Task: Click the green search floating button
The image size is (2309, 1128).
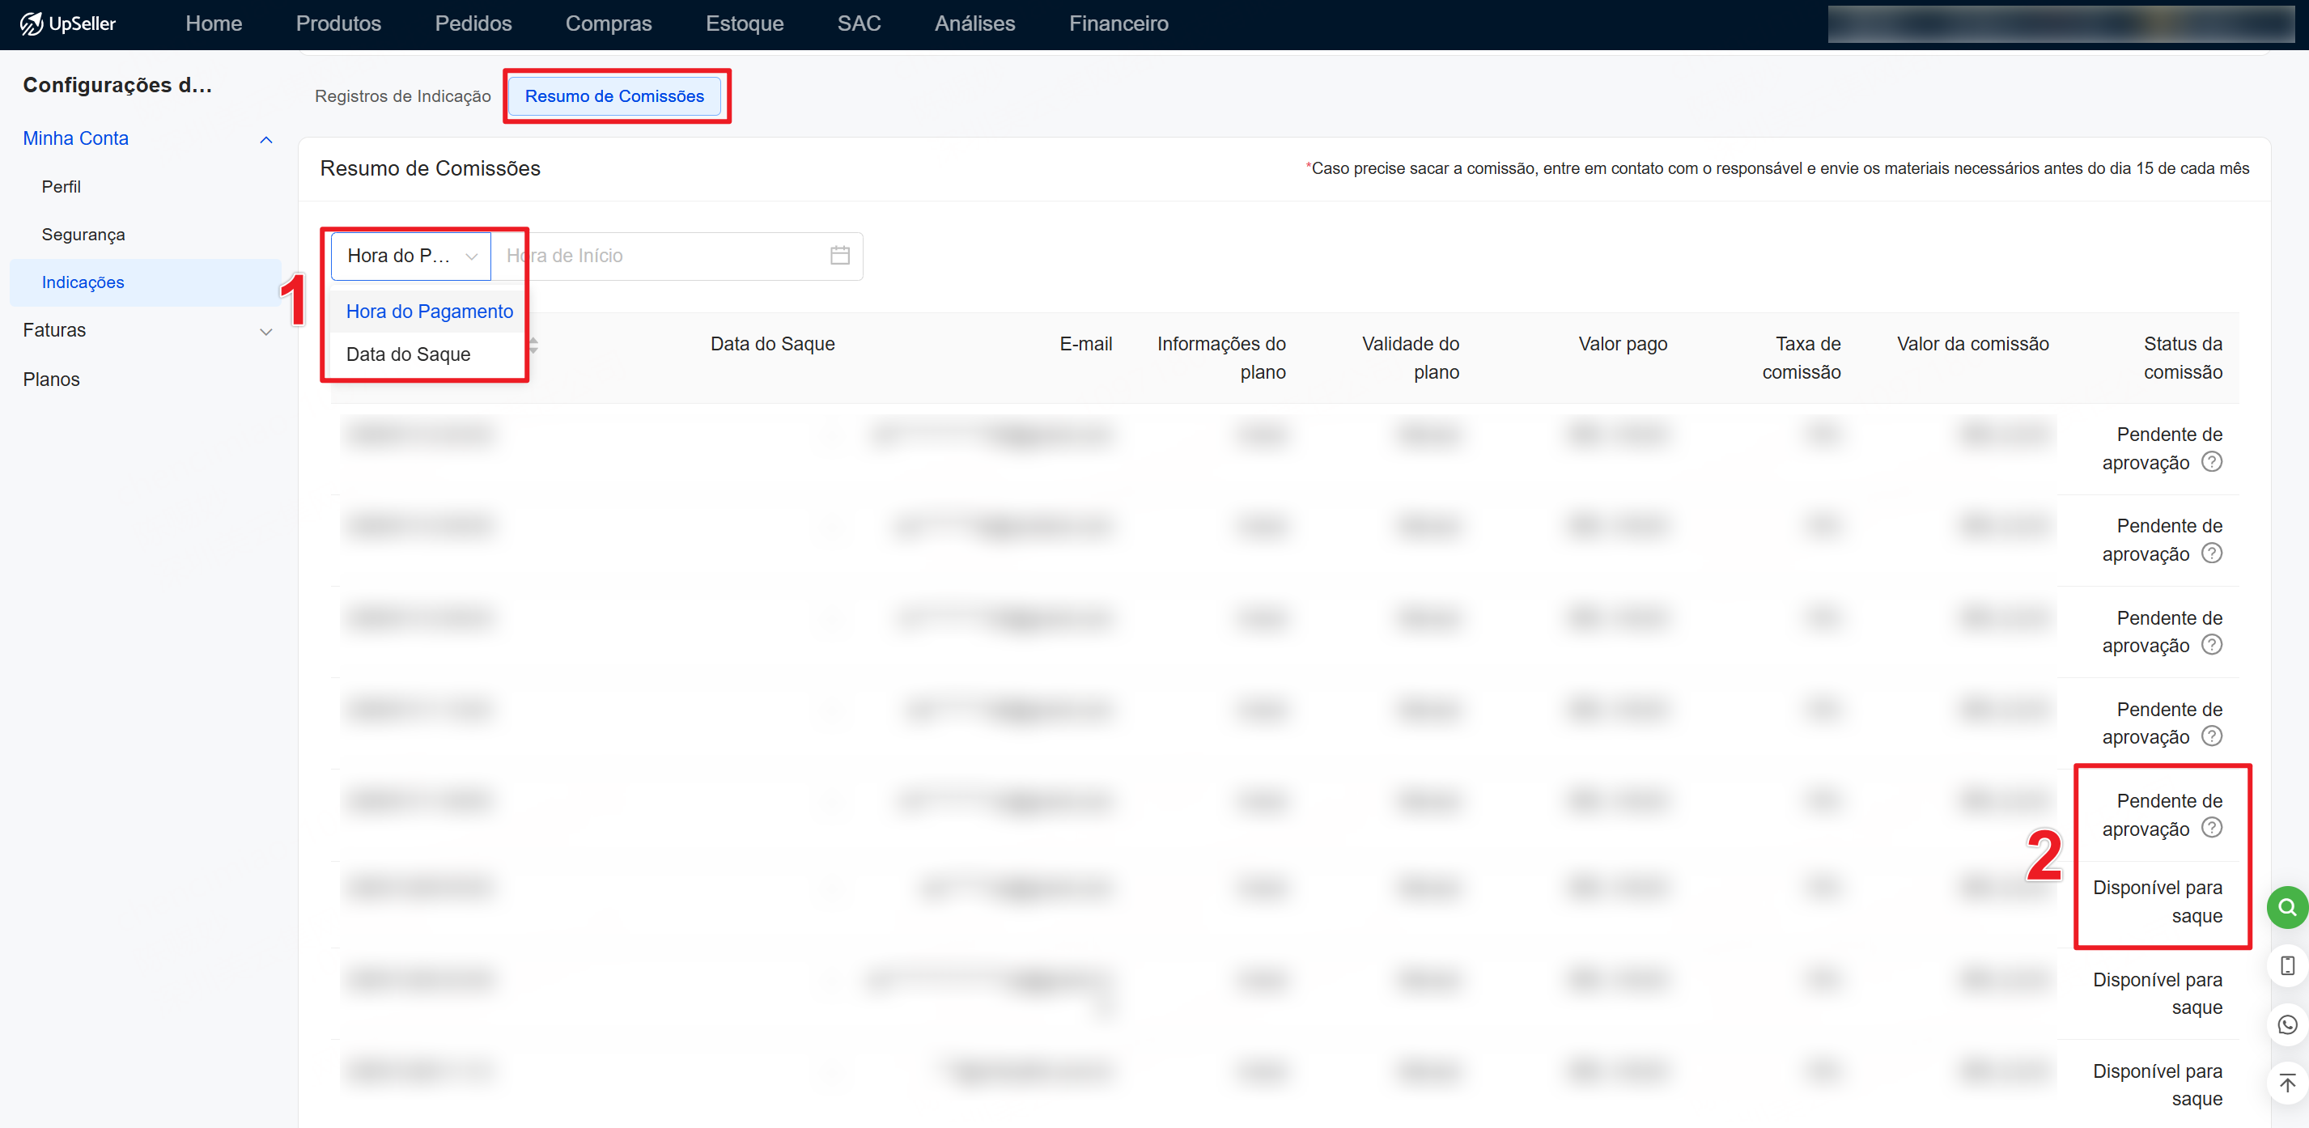Action: pyautogui.click(x=2286, y=907)
